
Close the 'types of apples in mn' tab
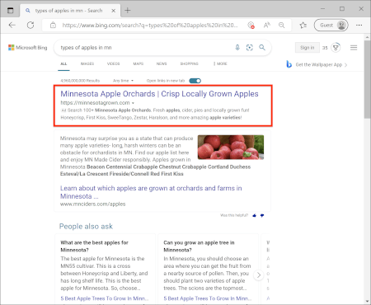pyautogui.click(x=113, y=11)
